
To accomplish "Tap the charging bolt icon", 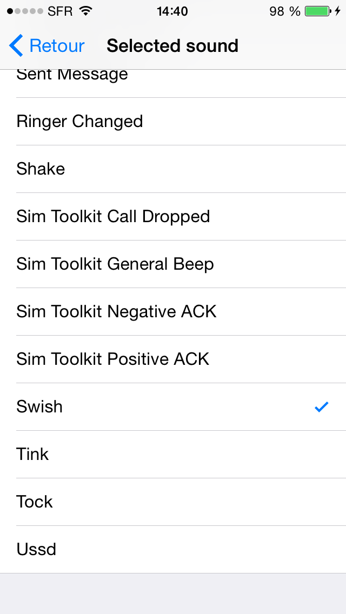I will [x=337, y=11].
